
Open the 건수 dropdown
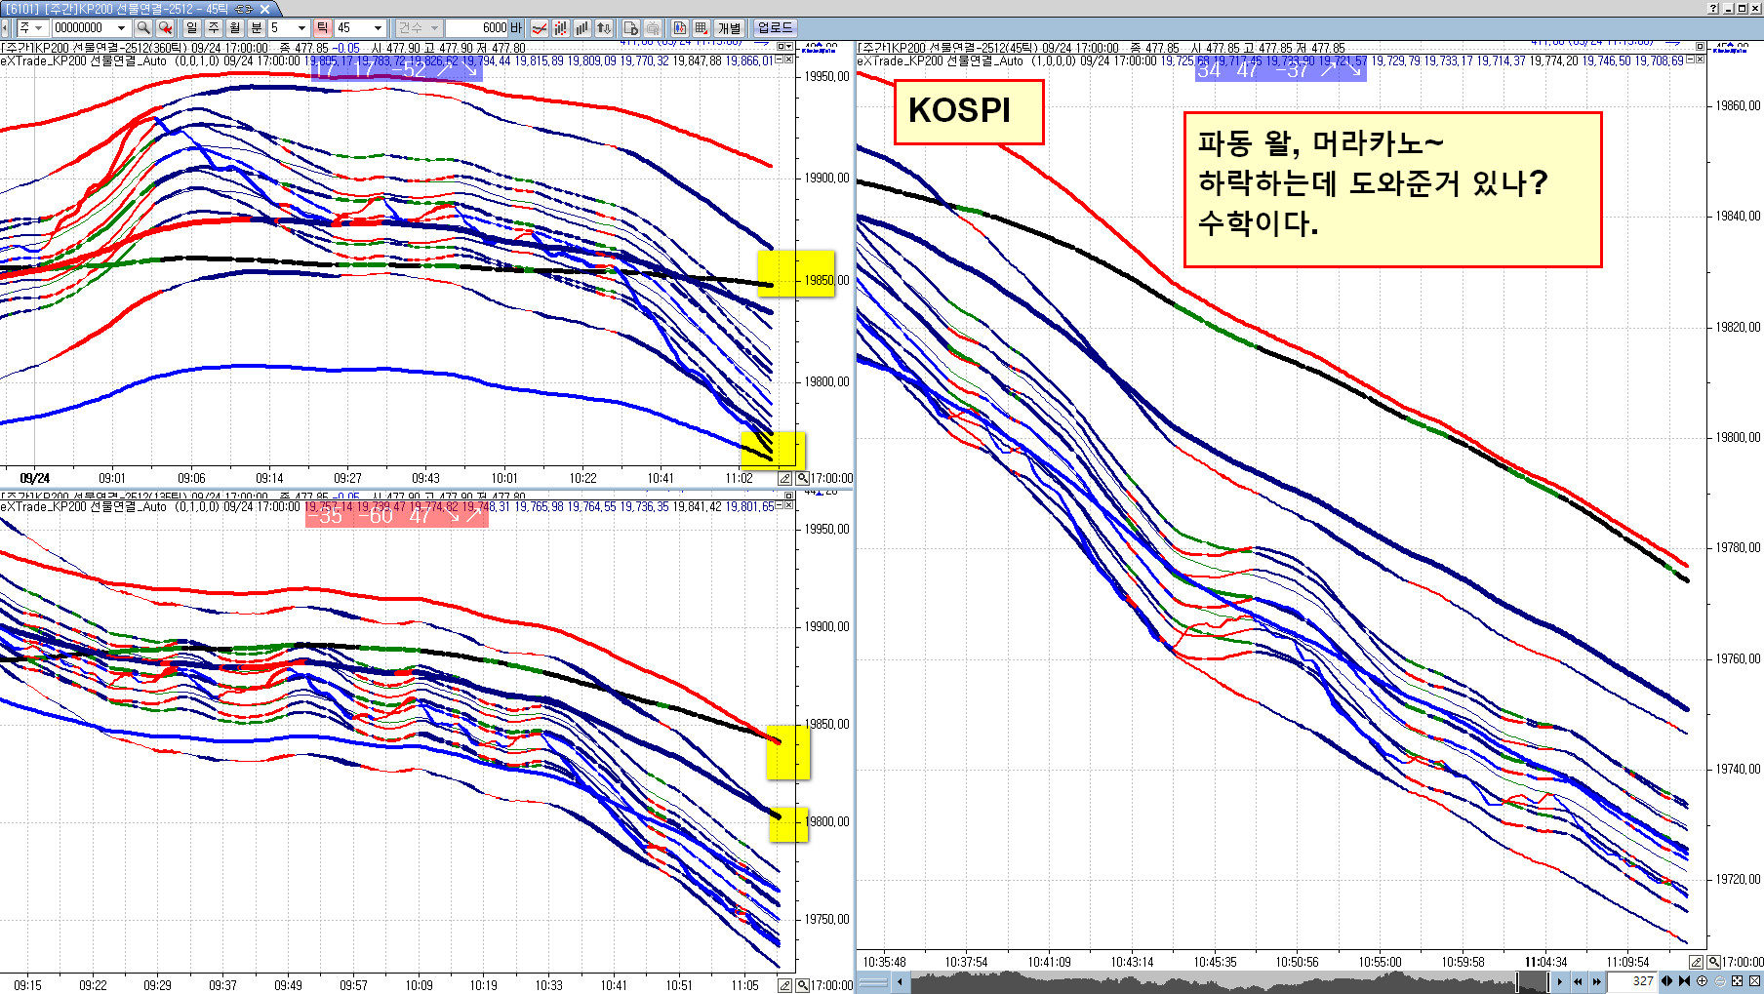pyautogui.click(x=420, y=28)
